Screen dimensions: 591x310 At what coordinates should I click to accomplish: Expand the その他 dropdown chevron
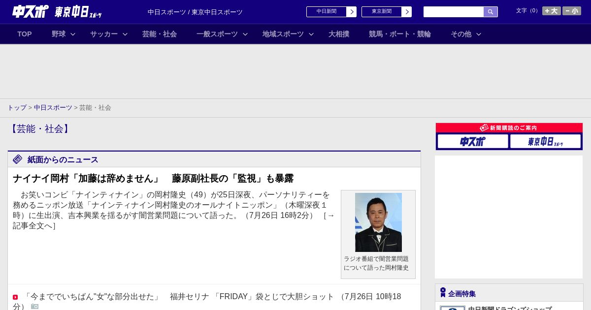479,34
